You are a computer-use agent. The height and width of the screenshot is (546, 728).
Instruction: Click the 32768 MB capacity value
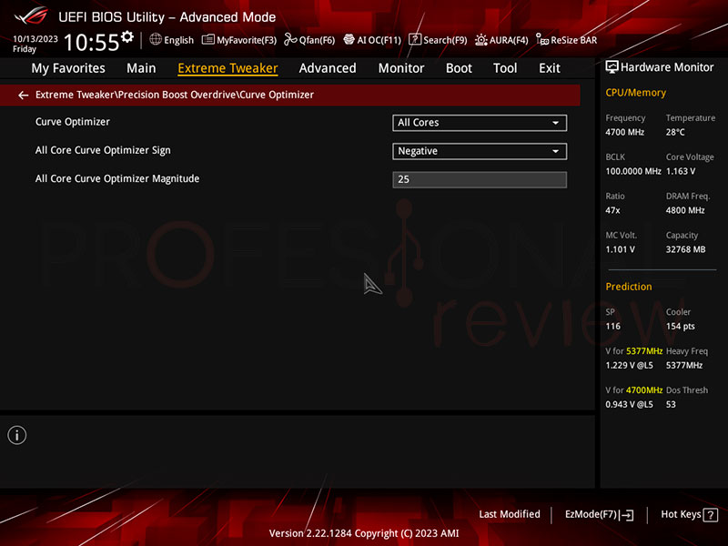[686, 249]
